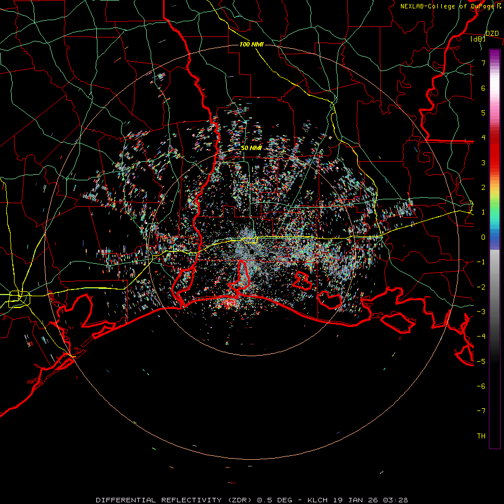Screen dimensions: 504x504
Task: Select the 0 value on the dB scale
Action: pos(483,237)
